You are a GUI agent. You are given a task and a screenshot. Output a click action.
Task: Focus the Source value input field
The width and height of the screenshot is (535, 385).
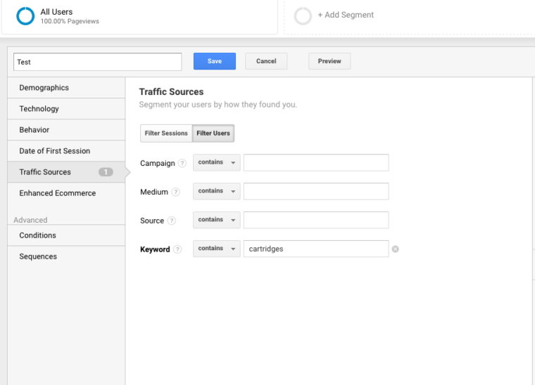coord(316,220)
